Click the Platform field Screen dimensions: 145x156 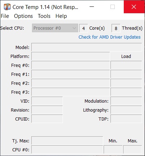coord(71,56)
